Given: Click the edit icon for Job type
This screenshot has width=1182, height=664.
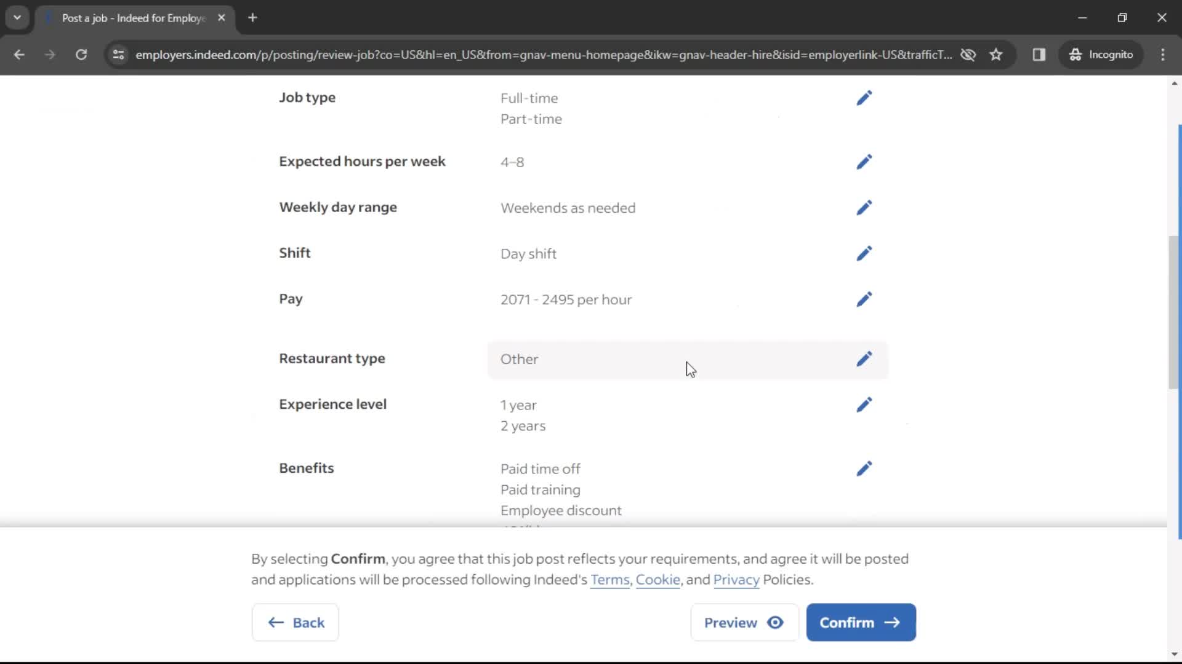Looking at the screenshot, I should [864, 97].
